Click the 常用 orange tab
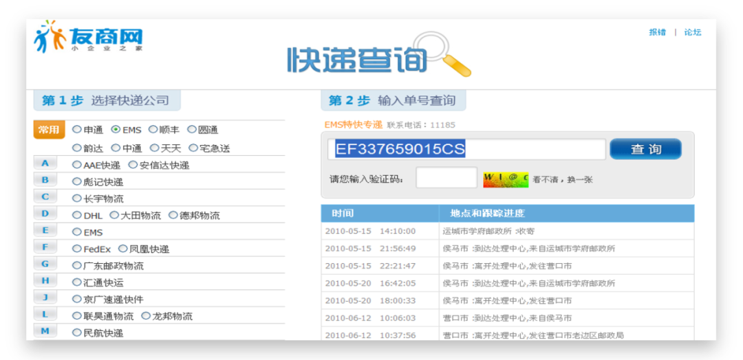743x360 pixels. (x=50, y=130)
